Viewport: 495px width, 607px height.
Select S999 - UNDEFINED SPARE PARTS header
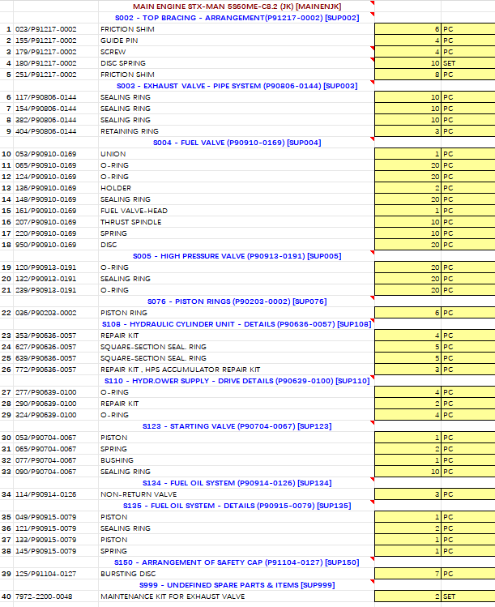pyautogui.click(x=237, y=584)
